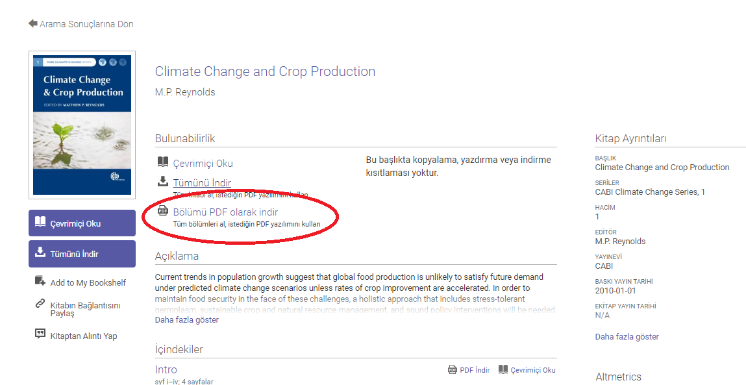
Task: Click the PDF icon beside Bölümü PDF olarak indir
Action: point(163,211)
